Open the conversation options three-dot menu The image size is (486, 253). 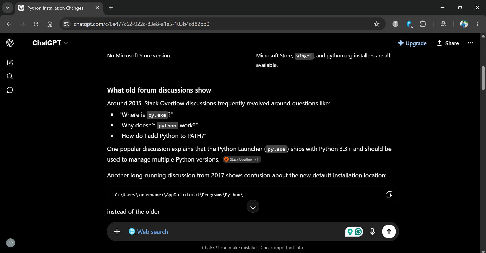point(471,43)
